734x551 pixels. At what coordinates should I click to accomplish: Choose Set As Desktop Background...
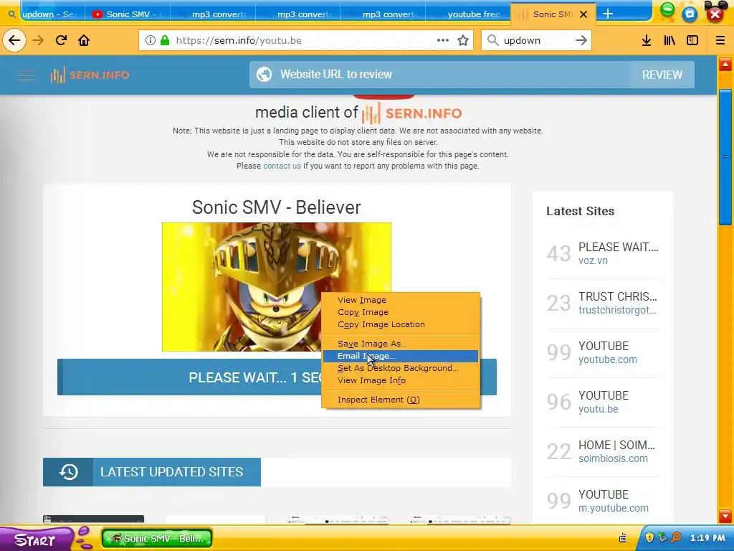401,368
